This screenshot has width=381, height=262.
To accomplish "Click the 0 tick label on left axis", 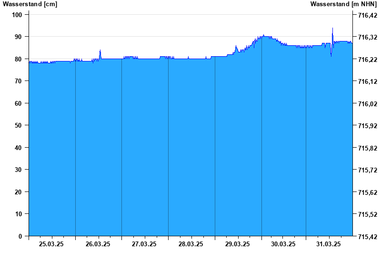I will [x=20, y=236].
